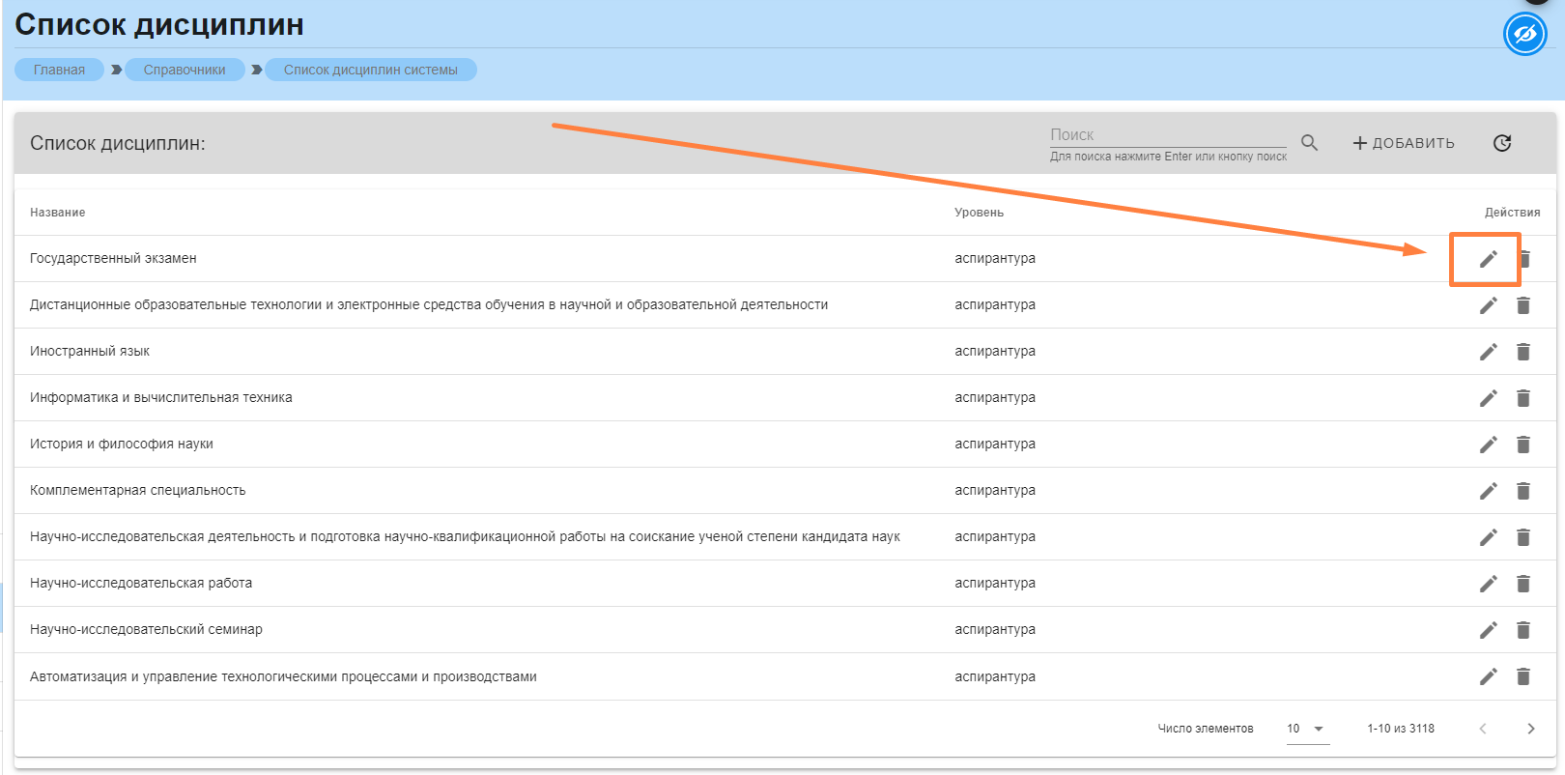Select Список дисциплин системы breadcrumb
Image resolution: width=1565 pixels, height=775 pixels.
[x=370, y=70]
